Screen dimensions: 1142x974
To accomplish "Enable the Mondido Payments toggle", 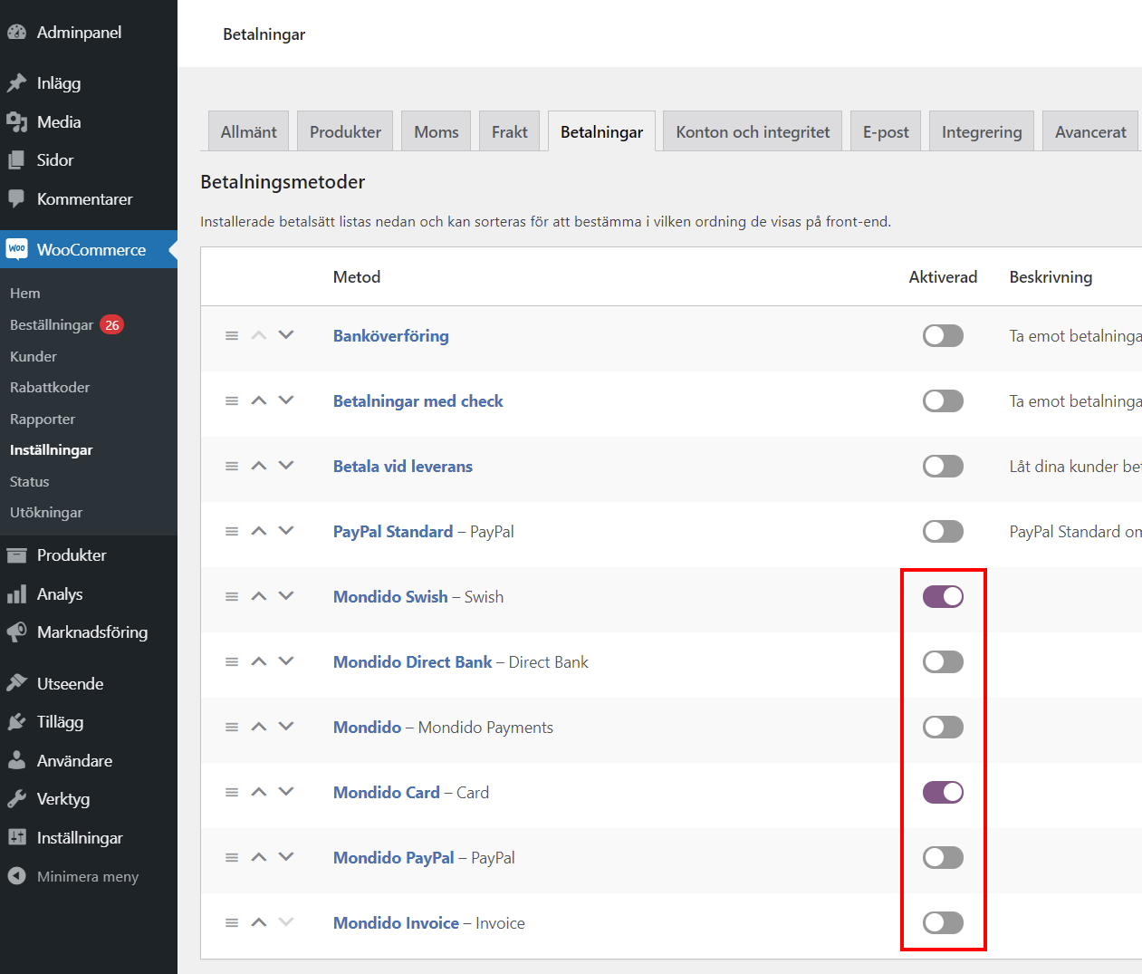I will tap(943, 728).
